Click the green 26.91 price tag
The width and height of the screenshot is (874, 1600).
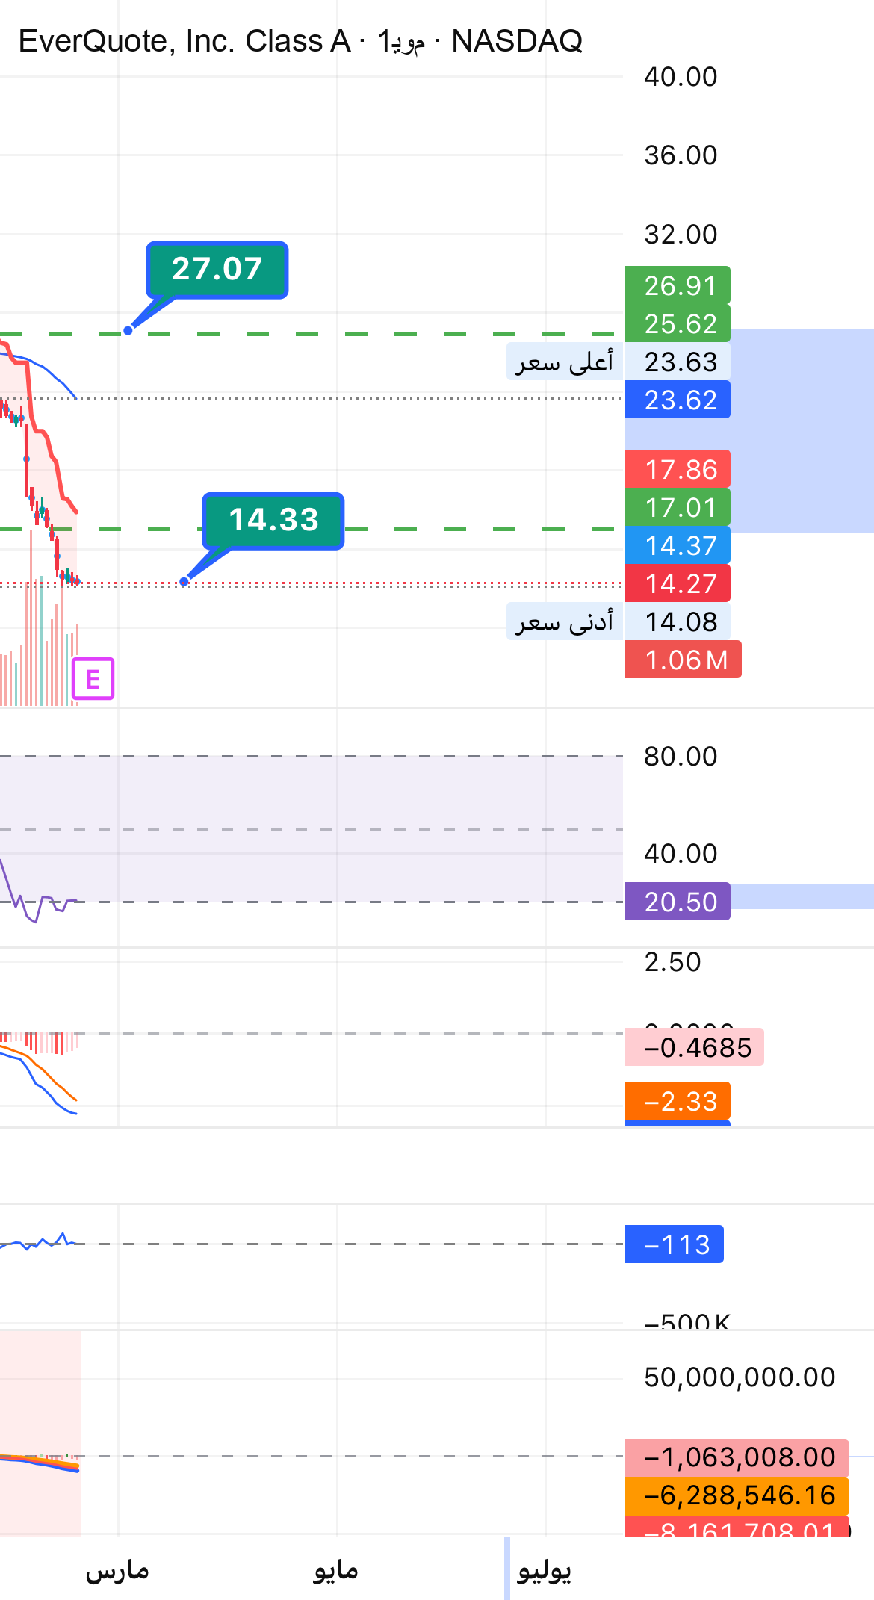(x=678, y=285)
